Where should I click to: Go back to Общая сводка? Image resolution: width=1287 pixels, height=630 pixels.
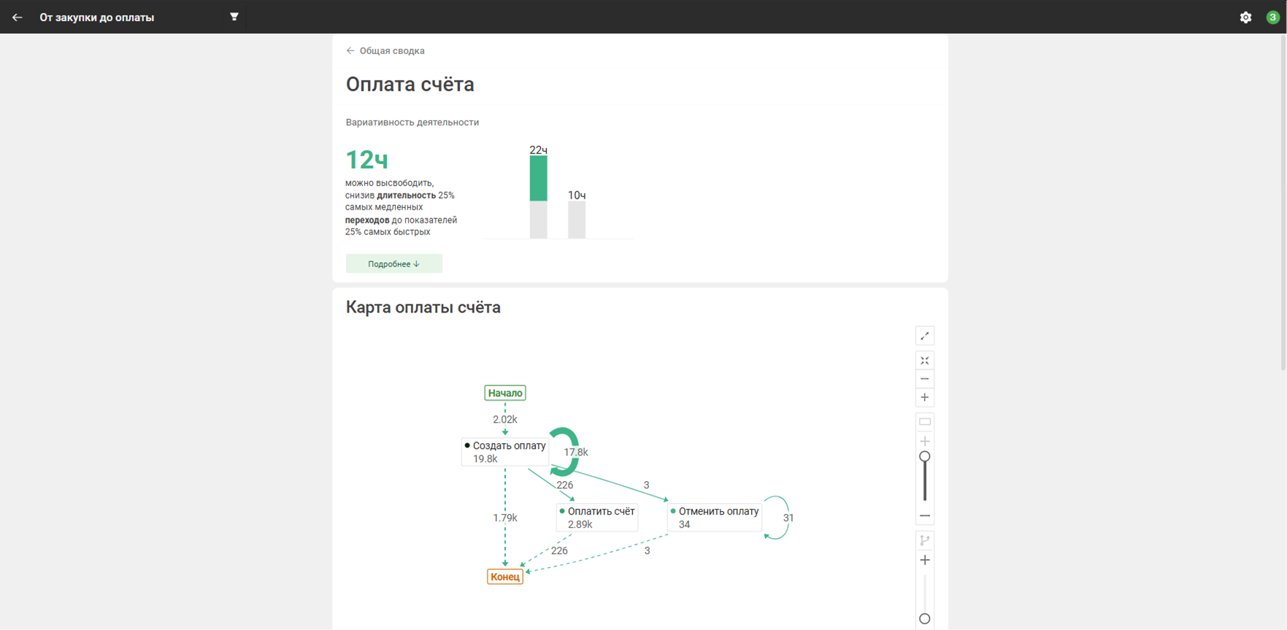(385, 51)
